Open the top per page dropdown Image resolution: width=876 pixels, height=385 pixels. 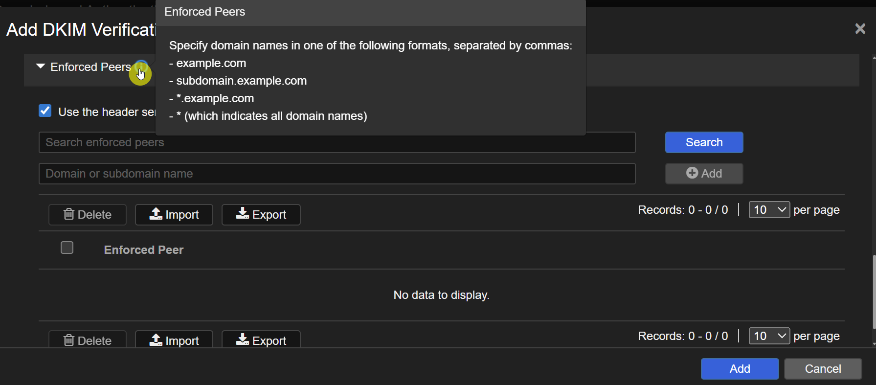[769, 210]
